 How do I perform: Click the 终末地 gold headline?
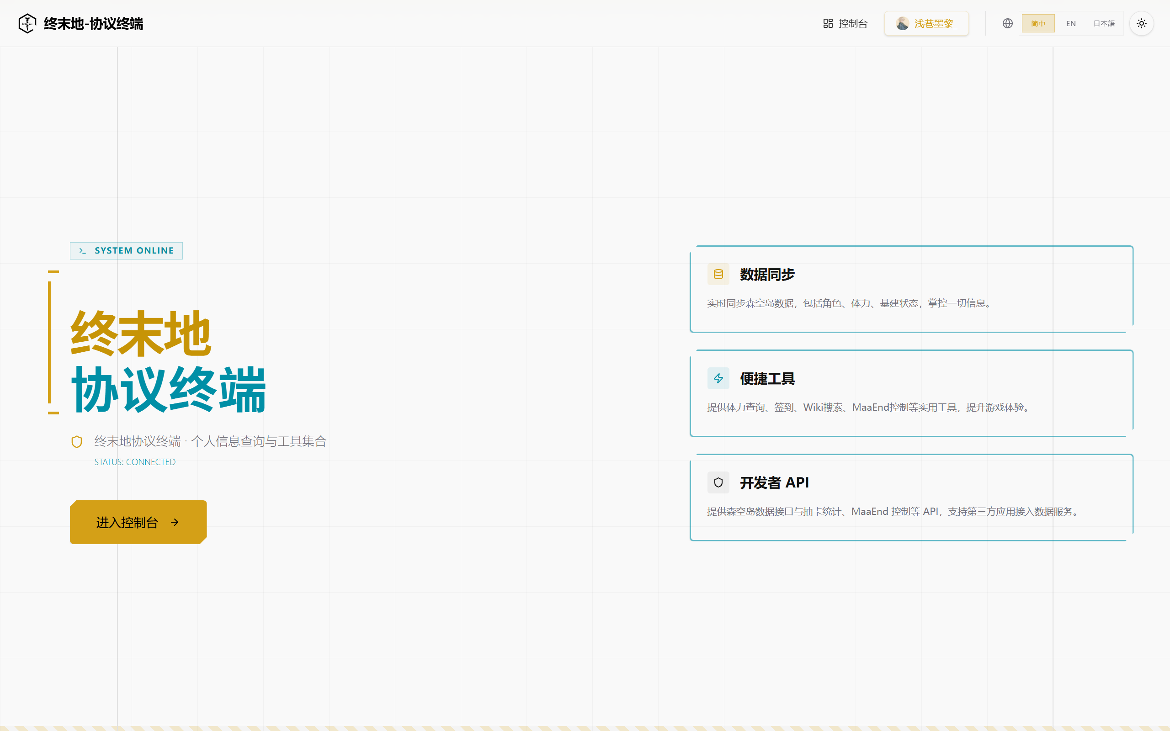click(x=141, y=334)
